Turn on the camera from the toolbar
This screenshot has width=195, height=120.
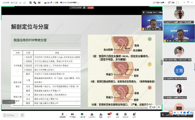point(72,115)
